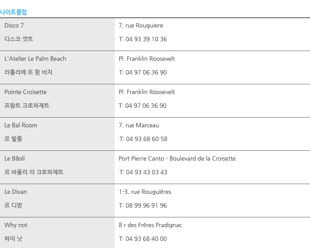Screen dimensions: 310x248
Task: Select the Pointe Croisette venue name
Action: (x=26, y=92)
